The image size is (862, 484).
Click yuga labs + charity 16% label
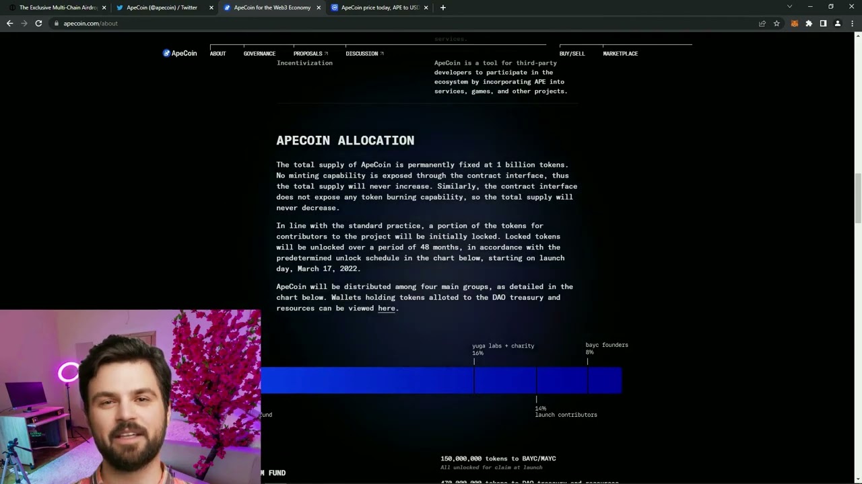tap(503, 349)
